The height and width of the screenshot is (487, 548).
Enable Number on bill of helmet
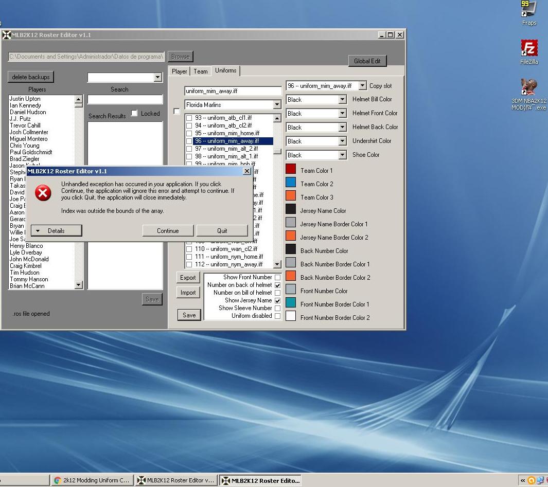[277, 293]
